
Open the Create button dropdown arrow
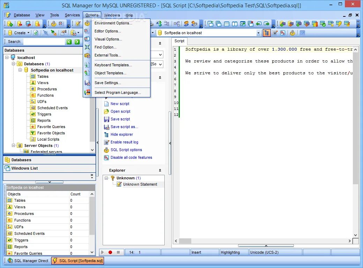29,33
